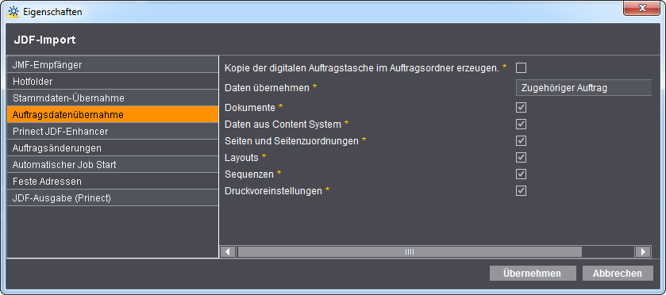Toggle Seiten und Seitenzuordnungen checkbox
The width and height of the screenshot is (666, 295).
click(x=522, y=140)
